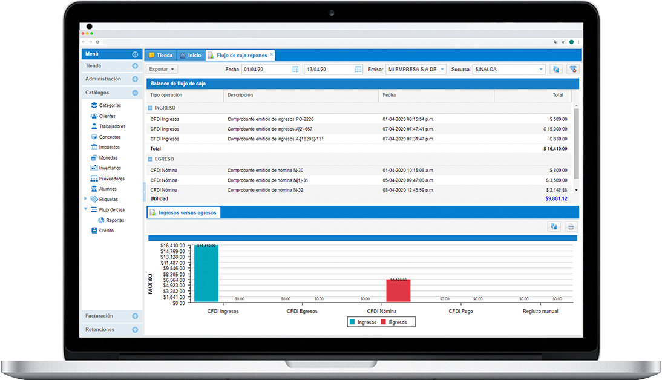This screenshot has height=380, width=662.
Task: Select Reportes under Flujo de caja
Action: (114, 220)
